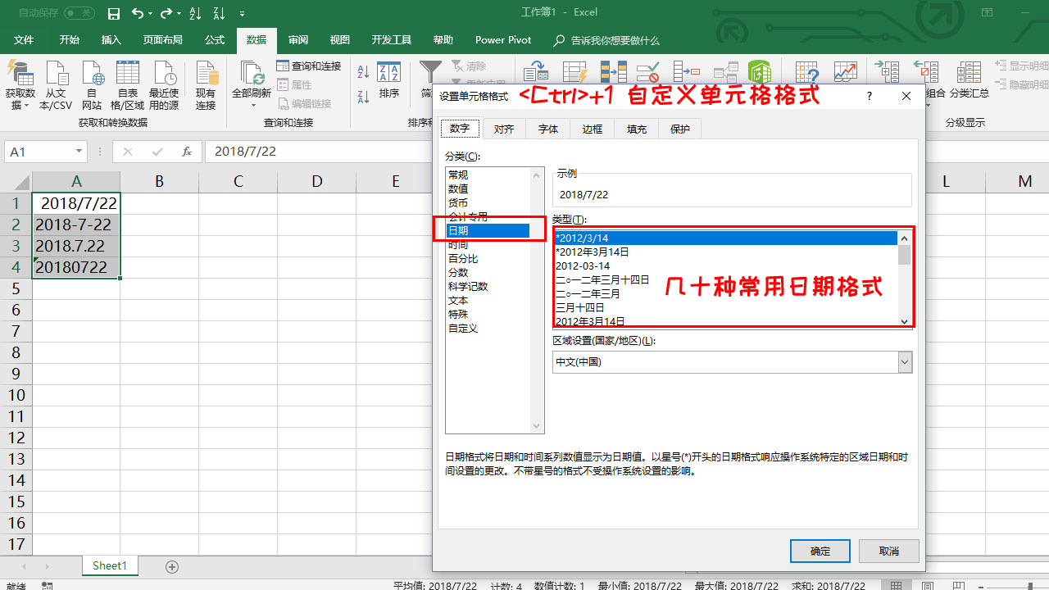Open the File (文件) tab
The width and height of the screenshot is (1049, 590).
(24, 40)
